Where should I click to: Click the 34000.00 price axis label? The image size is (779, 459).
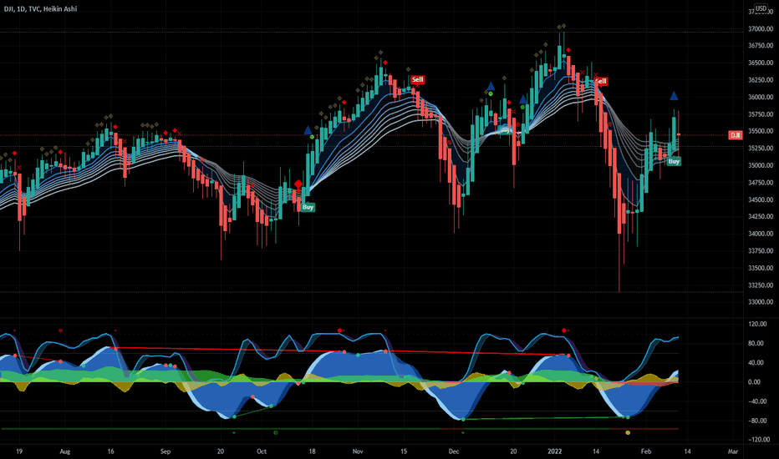[x=761, y=234]
